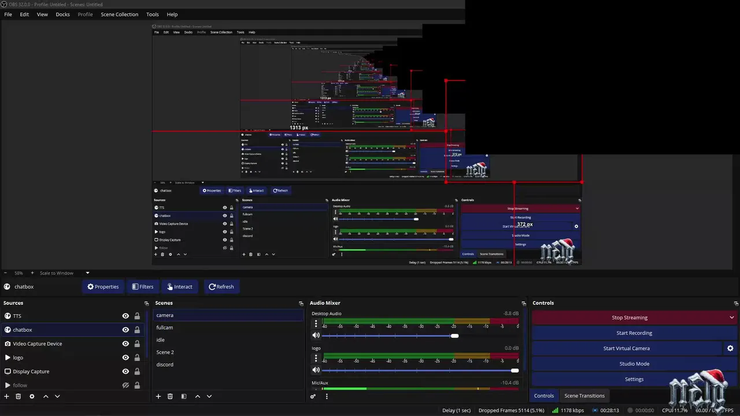Open the Scene Collection menu
This screenshot has width=740, height=416.
tap(119, 14)
